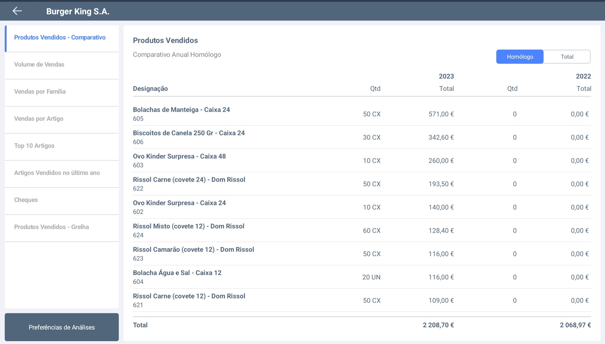
Task: Select Vendas por Família in sidebar
Action: [x=40, y=92]
